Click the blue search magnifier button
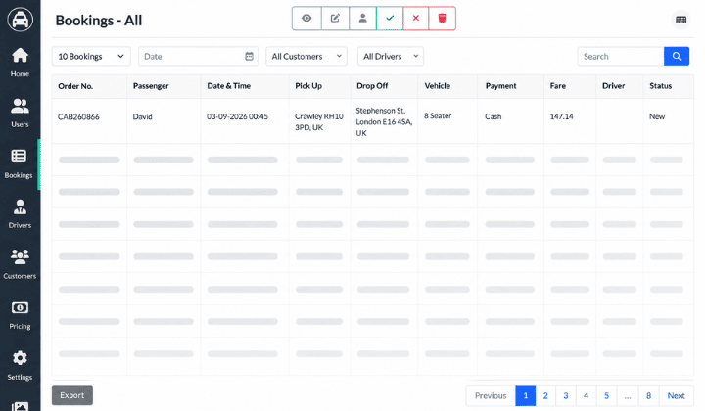 [677, 56]
